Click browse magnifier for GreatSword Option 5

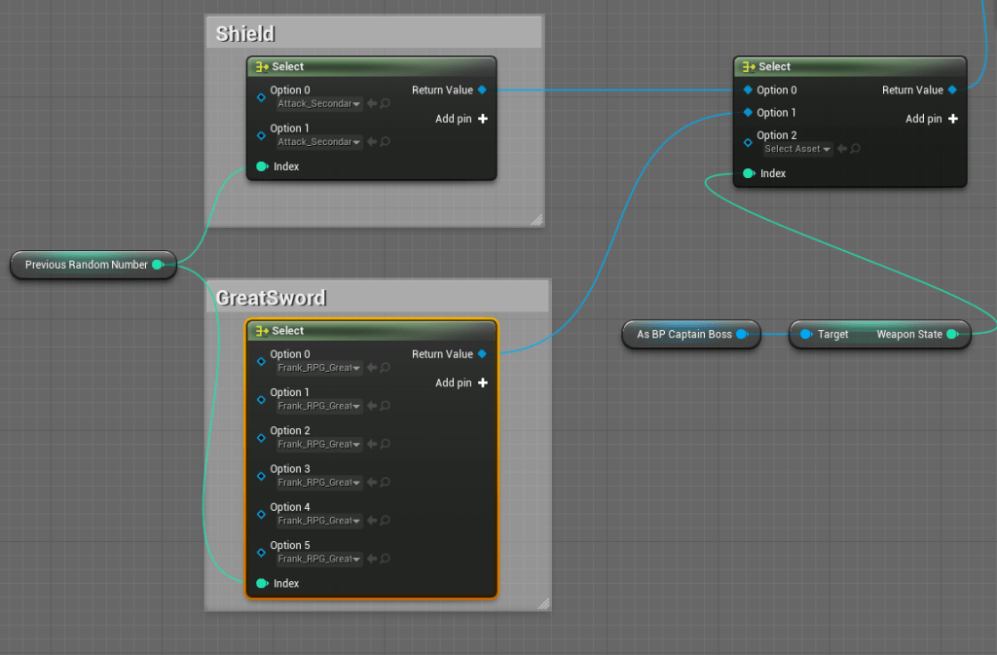386,559
